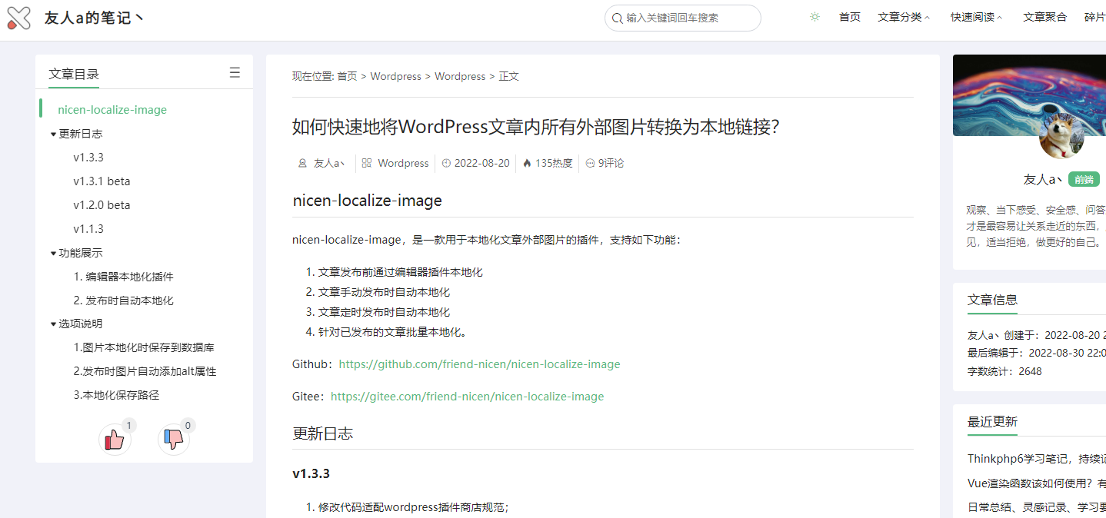The height and width of the screenshot is (518, 1106).
Task: Click the comment bubble icon beside 9评论
Action: tap(589, 163)
